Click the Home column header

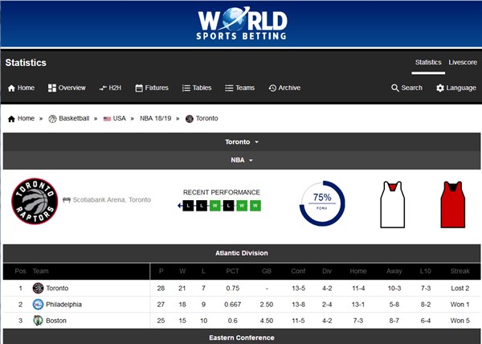(x=358, y=271)
